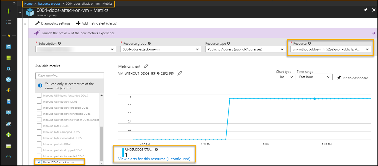Open the Load balancers green diamond icon
This screenshot has height=166, width=378.
tap(9, 135)
